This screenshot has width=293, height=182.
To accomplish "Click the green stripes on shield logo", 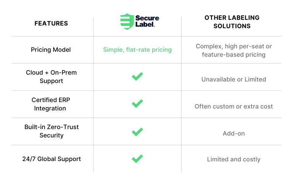I will coord(124,21).
